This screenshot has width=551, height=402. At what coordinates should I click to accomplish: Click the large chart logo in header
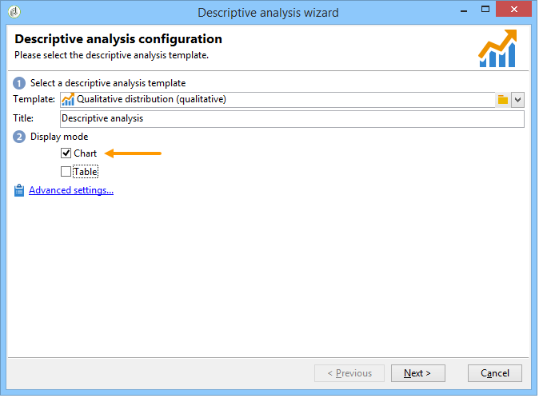click(497, 49)
